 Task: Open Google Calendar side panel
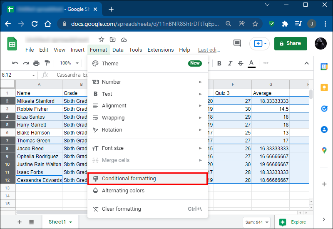[x=324, y=67]
